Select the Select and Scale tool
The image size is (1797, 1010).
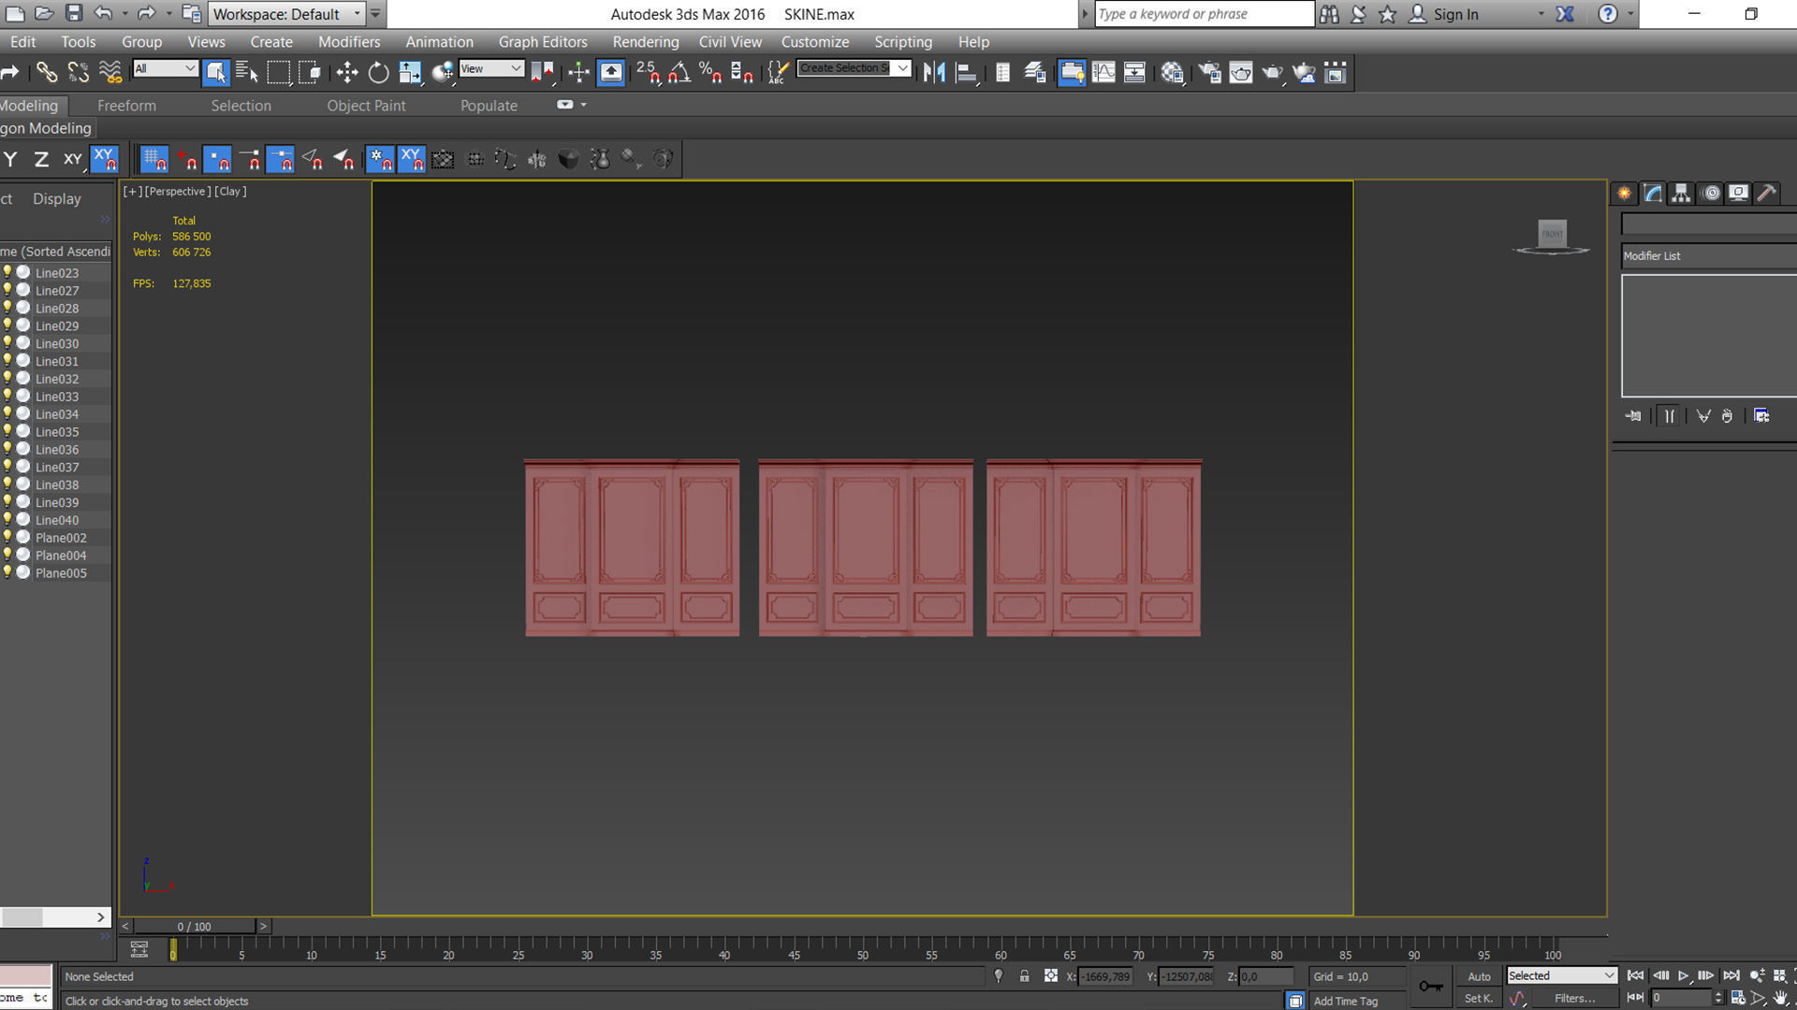point(410,72)
